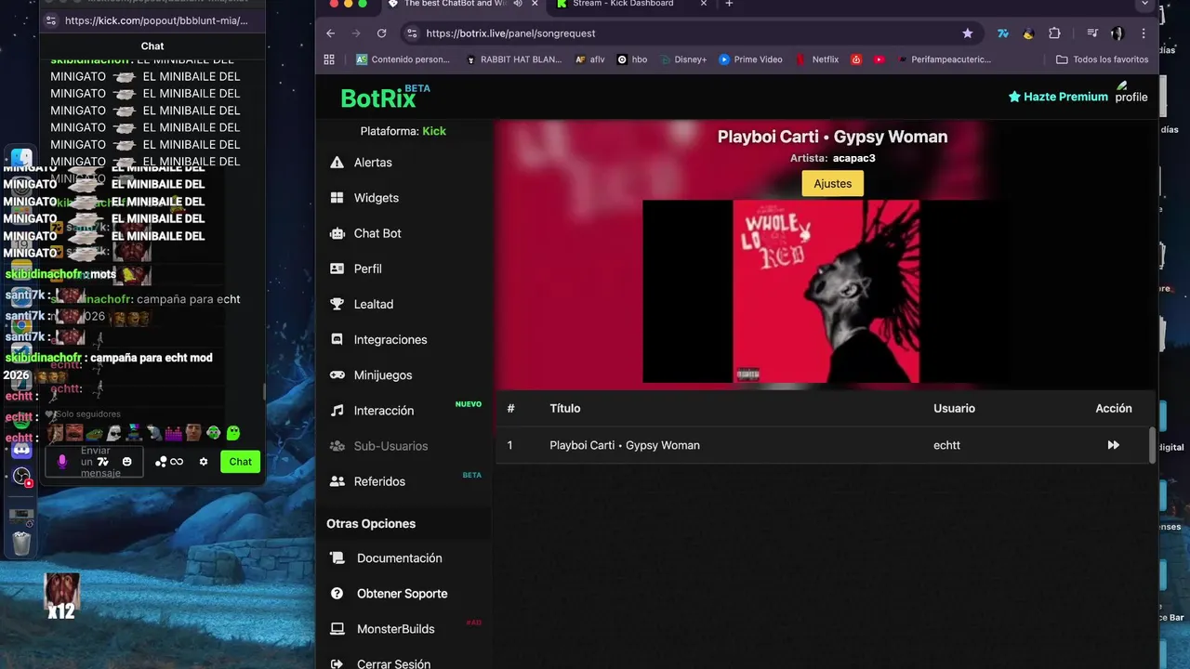Open Obtener Soporte help page
Viewport: 1190px width, 669px height.
(403, 593)
